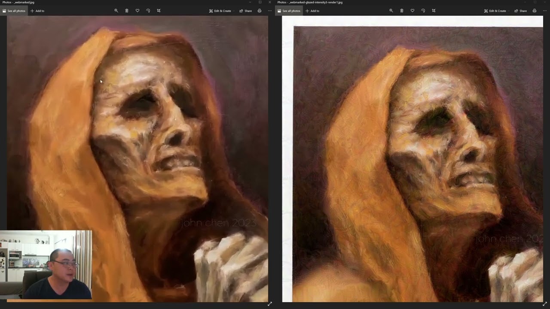Open See more menu in right Photos window
The width and height of the screenshot is (550, 309).
(545, 11)
